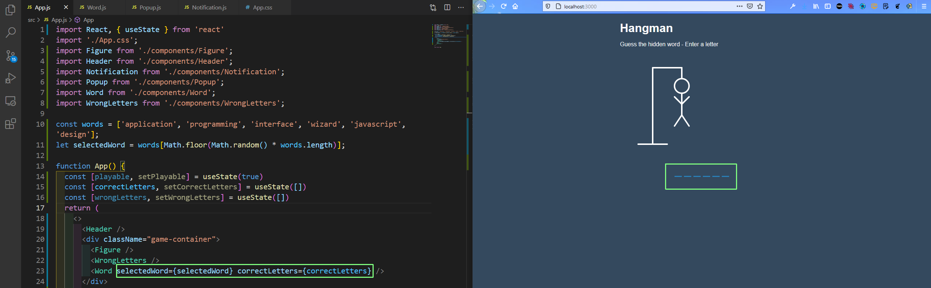Click 'Guess the hidden word - Enter a letter'
Screen dimensions: 931x288
tap(669, 44)
